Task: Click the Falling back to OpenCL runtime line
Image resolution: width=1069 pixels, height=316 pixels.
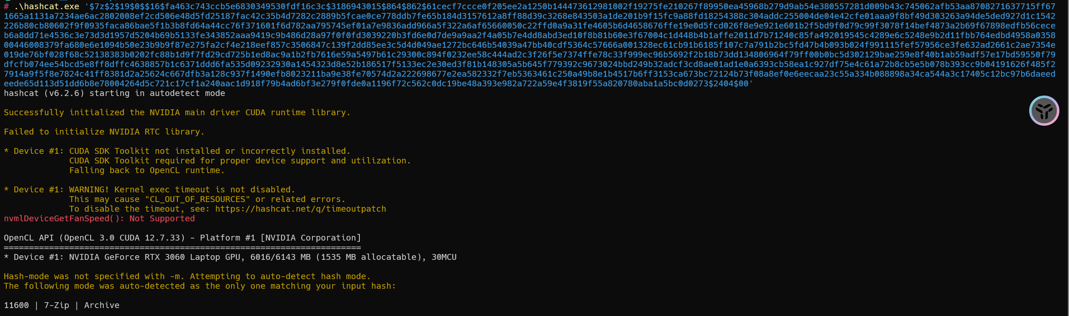Action: [x=147, y=170]
